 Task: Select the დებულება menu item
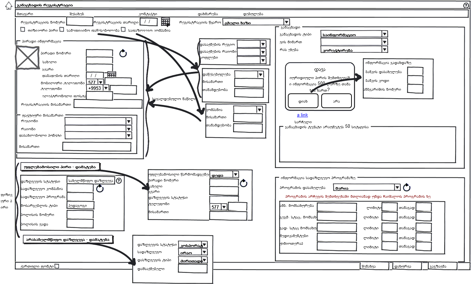253,14
